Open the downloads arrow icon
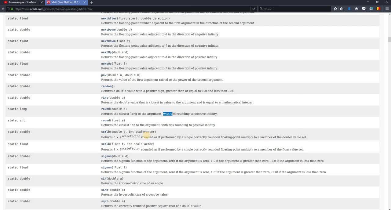391x210 pixels. (x=349, y=9)
